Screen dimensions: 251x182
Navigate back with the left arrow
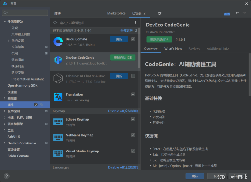tap(237, 13)
